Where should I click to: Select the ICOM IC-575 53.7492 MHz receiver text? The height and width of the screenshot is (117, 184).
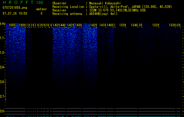pos(117,10)
